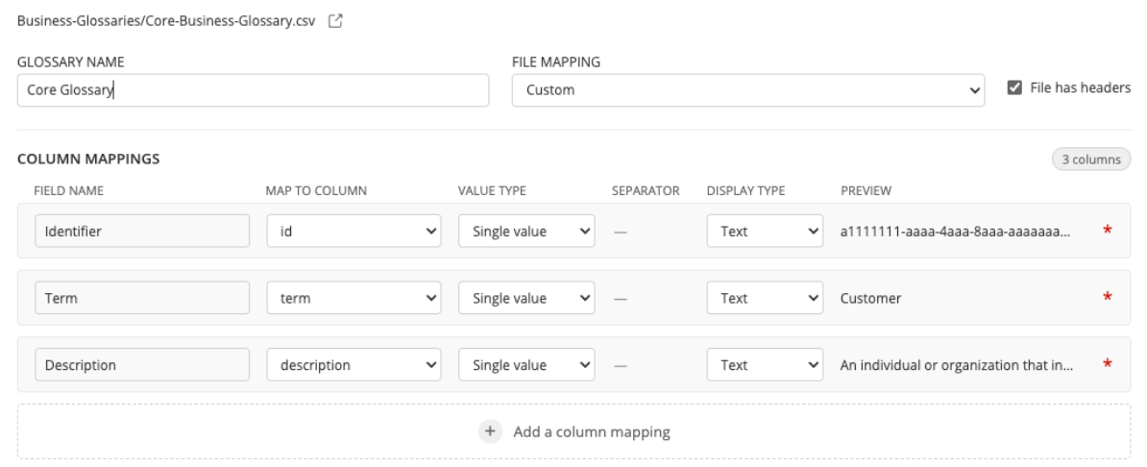The width and height of the screenshot is (1147, 467).
Task: Open the CSV file external link icon
Action: click(335, 19)
